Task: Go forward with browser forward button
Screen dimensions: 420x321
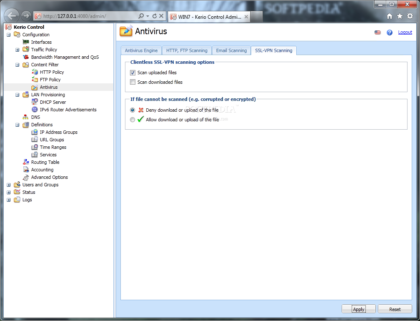Action: coord(26,16)
